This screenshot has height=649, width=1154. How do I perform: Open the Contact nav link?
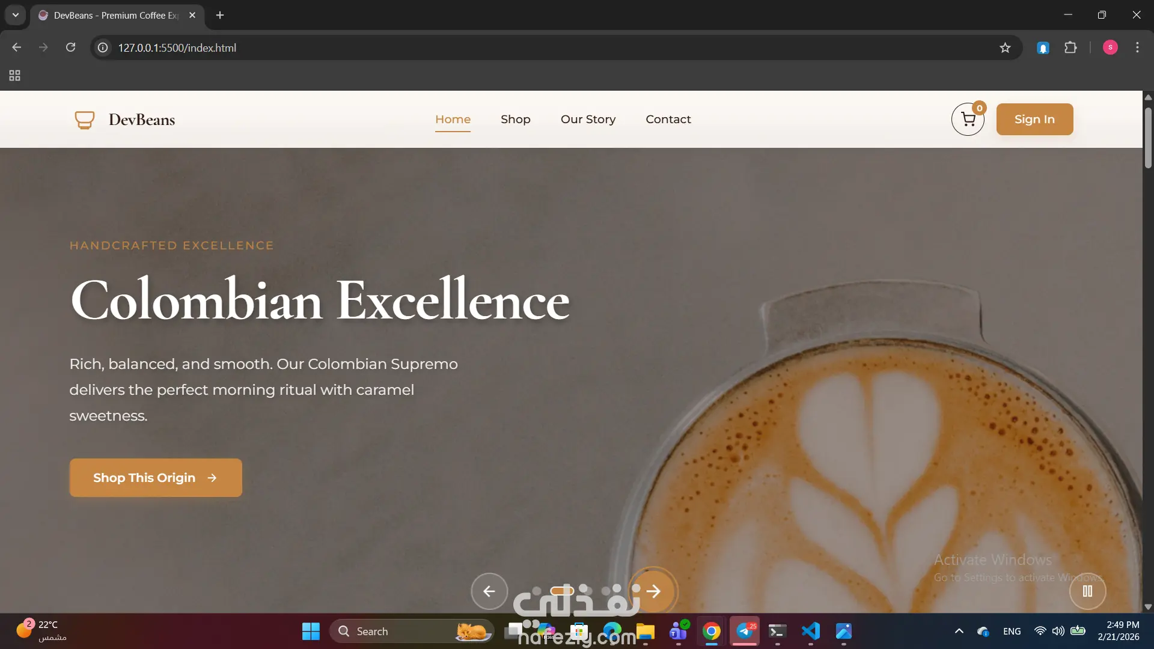tap(668, 119)
